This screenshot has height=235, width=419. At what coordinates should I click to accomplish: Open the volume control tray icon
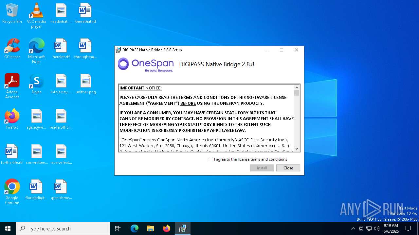tap(377, 228)
